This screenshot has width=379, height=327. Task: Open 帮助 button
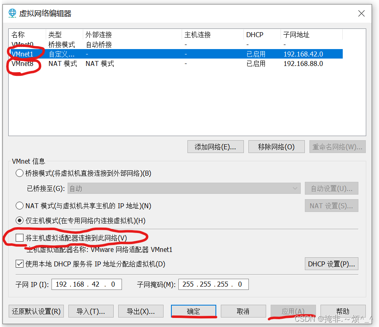point(343,311)
